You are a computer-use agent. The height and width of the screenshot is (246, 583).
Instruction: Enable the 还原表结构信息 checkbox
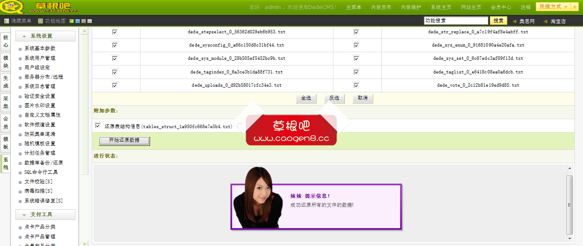[97, 126]
